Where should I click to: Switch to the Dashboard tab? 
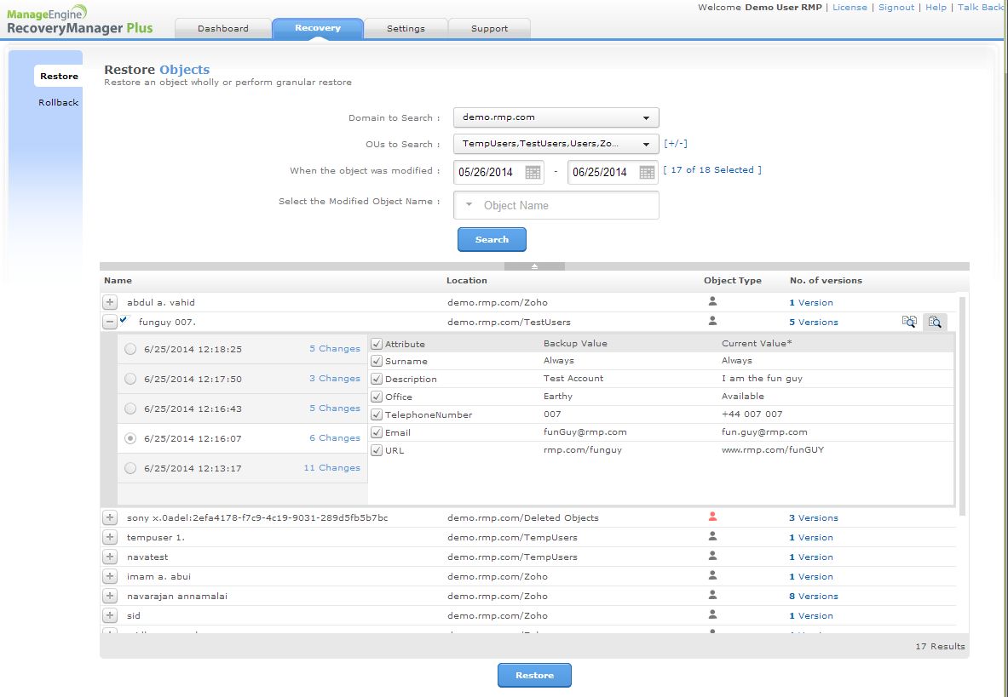(223, 28)
